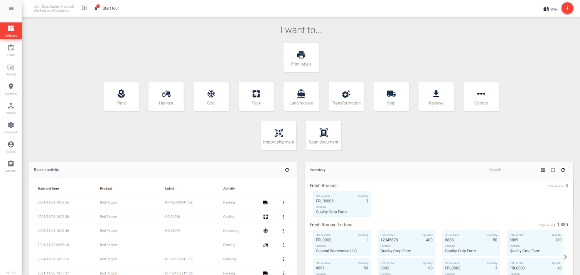The height and width of the screenshot is (275, 580).
Task: Open the Harvest action icon
Action: [x=166, y=96]
